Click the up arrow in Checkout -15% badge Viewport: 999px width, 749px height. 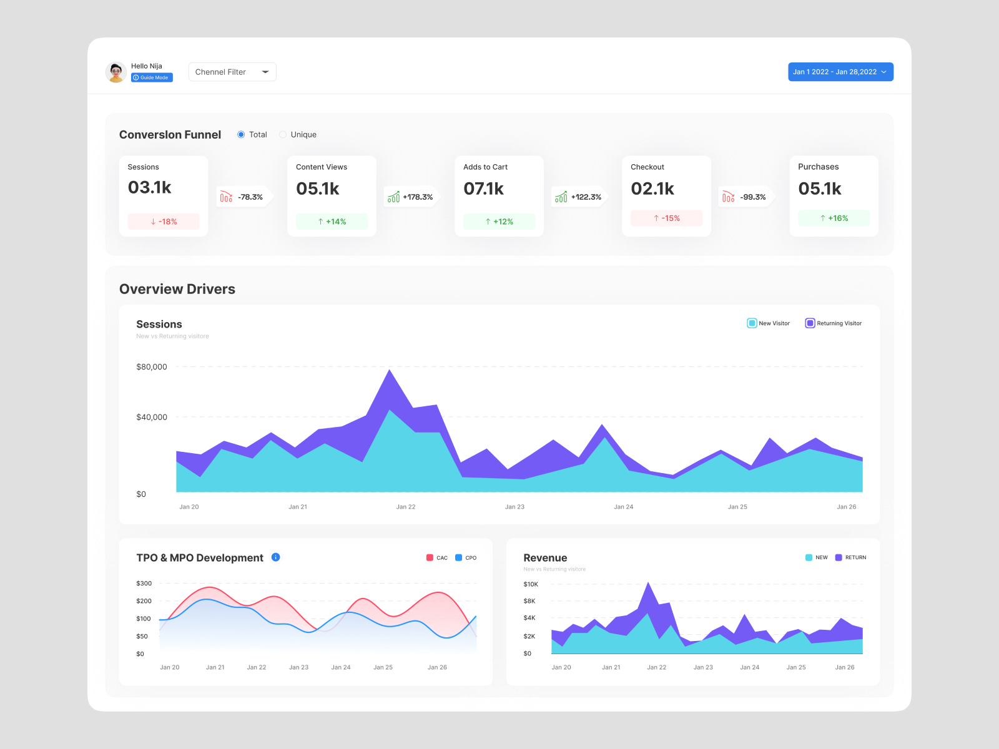656,218
